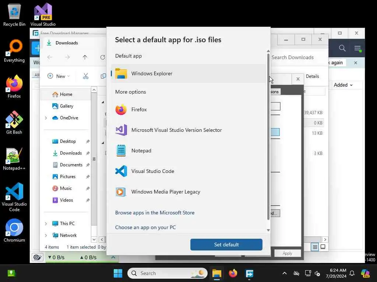Expand the This PC tree node

pyautogui.click(x=46, y=224)
